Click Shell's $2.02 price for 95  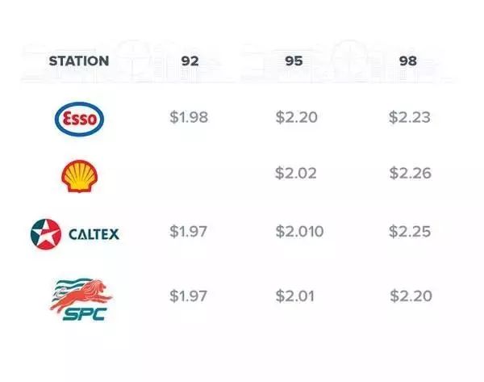[295, 173]
